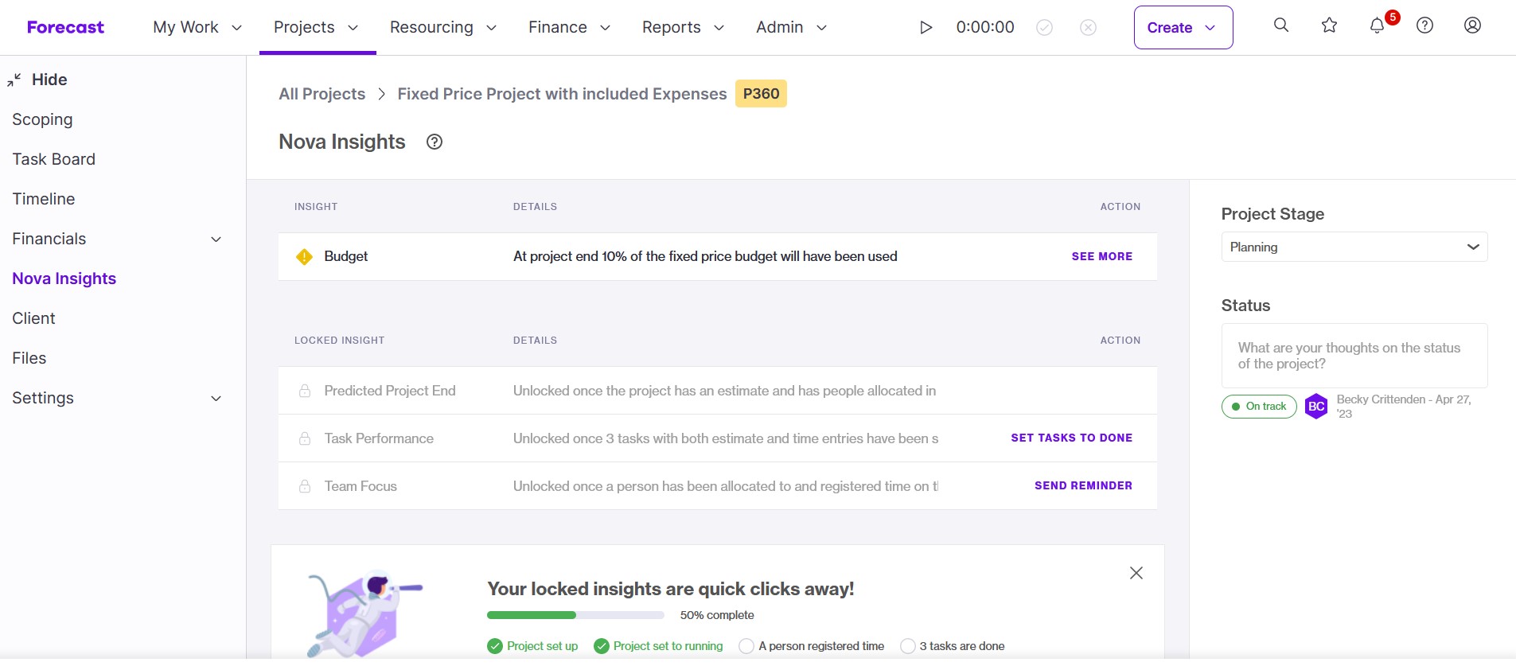Click the 50% complete progress bar
Image resolution: width=1516 pixels, height=666 pixels.
pos(575,615)
